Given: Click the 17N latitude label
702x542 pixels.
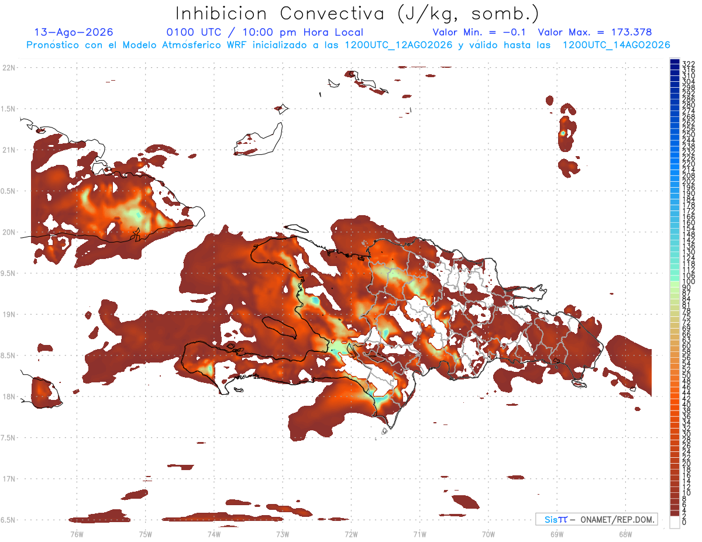Looking at the screenshot, I should coord(9,479).
